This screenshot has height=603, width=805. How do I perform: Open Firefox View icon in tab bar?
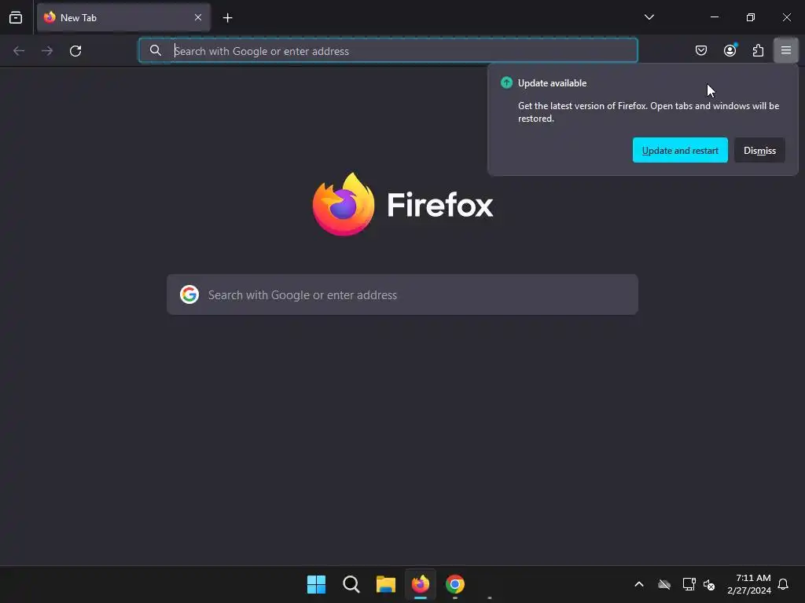click(16, 17)
